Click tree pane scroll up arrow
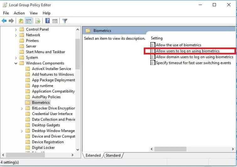The height and width of the screenshot is (167, 237). pyautogui.click(x=78, y=29)
